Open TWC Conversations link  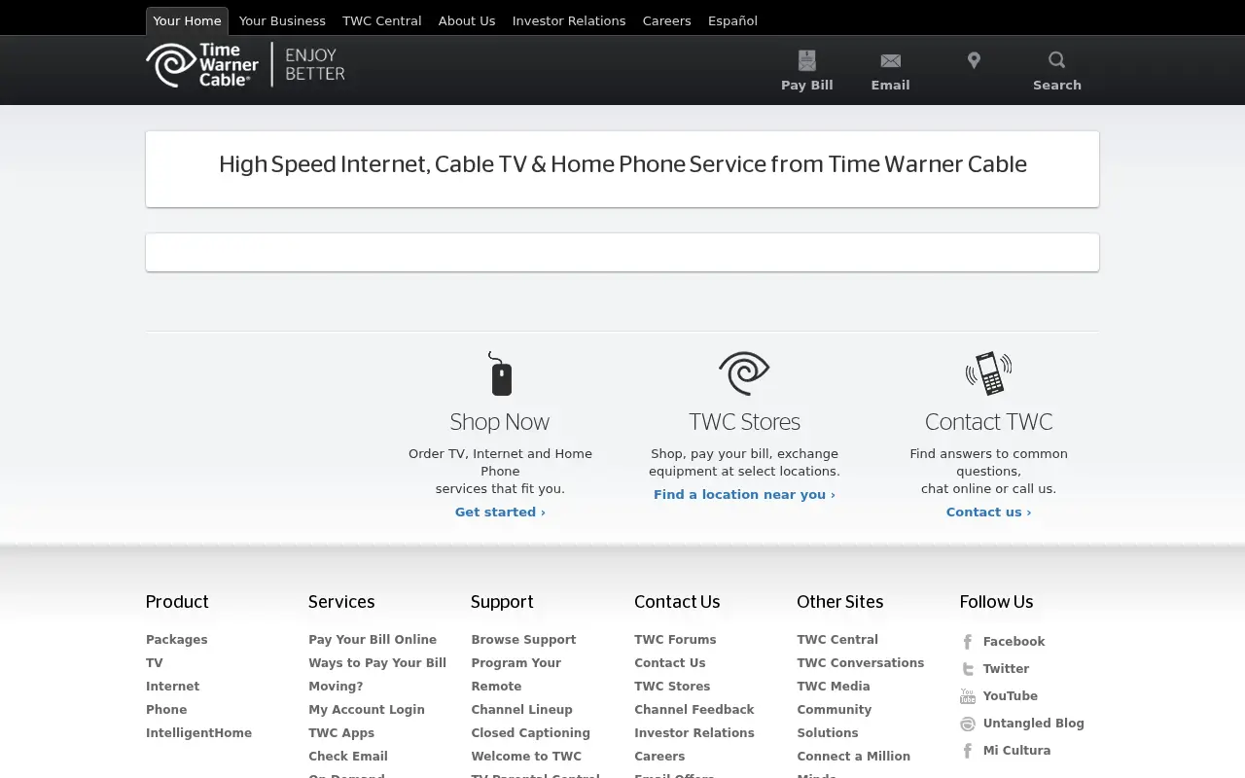(861, 663)
